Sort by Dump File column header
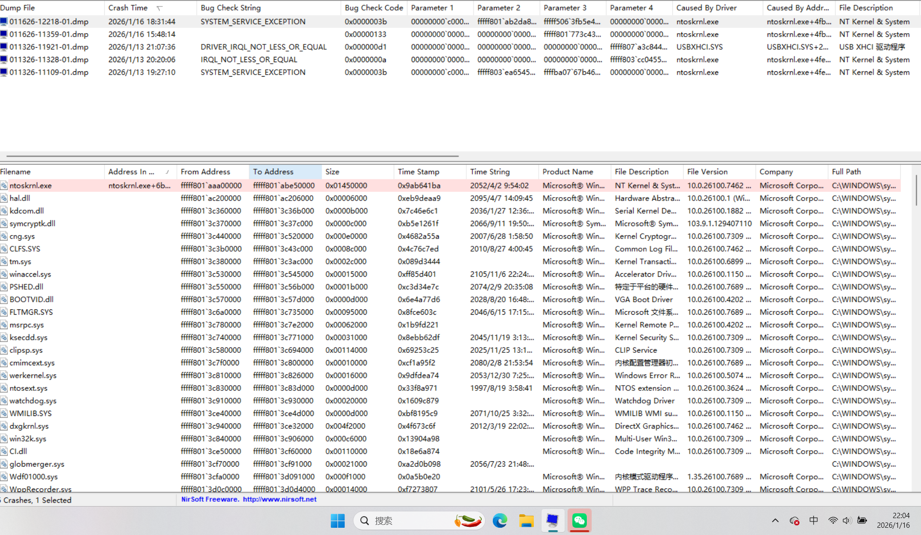 click(x=52, y=8)
